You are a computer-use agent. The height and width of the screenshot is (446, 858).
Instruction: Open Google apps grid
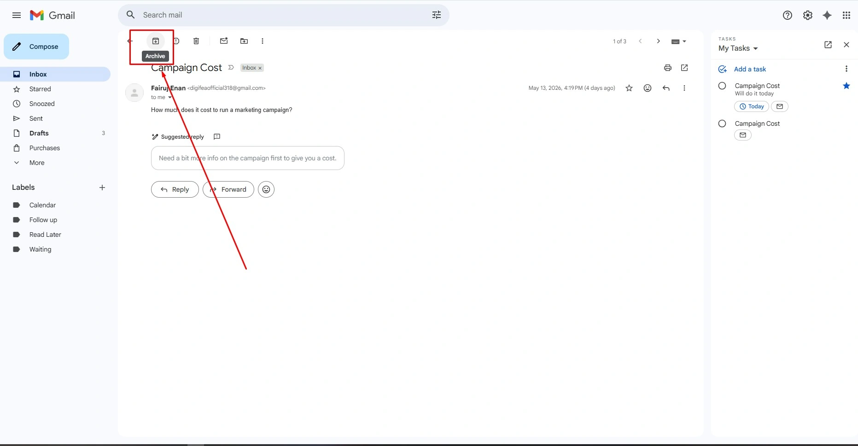point(846,15)
